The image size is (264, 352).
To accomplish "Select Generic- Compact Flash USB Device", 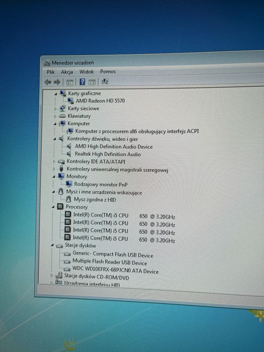I will coord(113,254).
